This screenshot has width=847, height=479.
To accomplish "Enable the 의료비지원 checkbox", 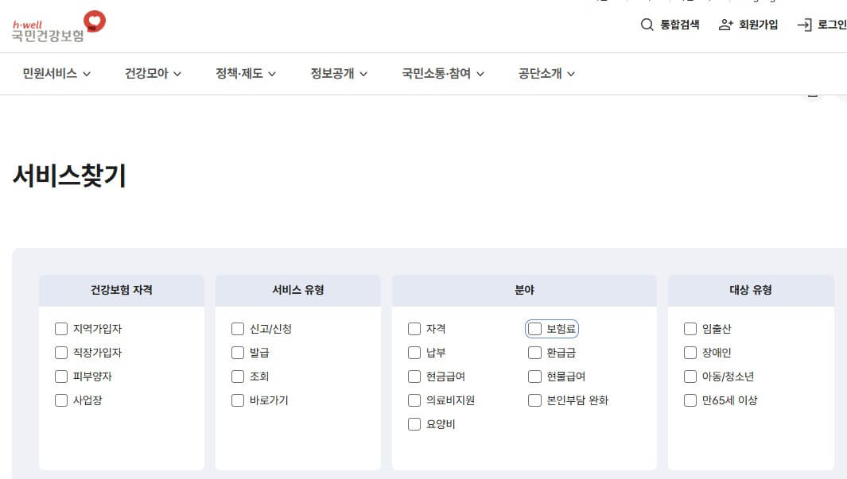I will pos(414,400).
